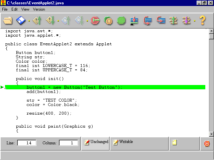The height and width of the screenshot is (160, 214).
Task: Click the 'Button button1;' declaration
Action: 36,53
